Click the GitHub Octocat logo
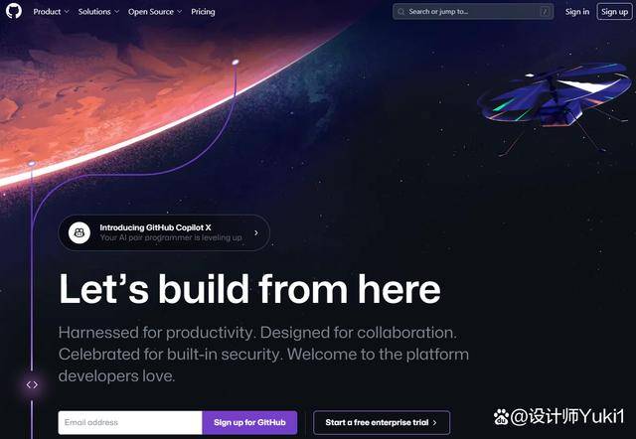Viewport: 636px width, 439px height. 14,11
